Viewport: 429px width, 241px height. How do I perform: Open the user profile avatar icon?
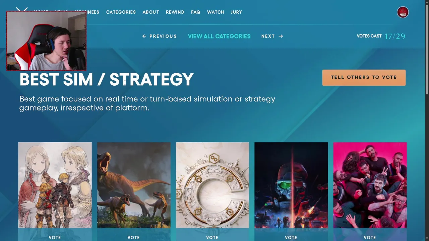point(403,12)
